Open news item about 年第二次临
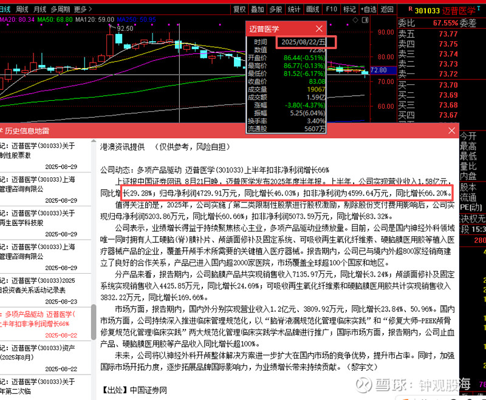 (x=45, y=387)
